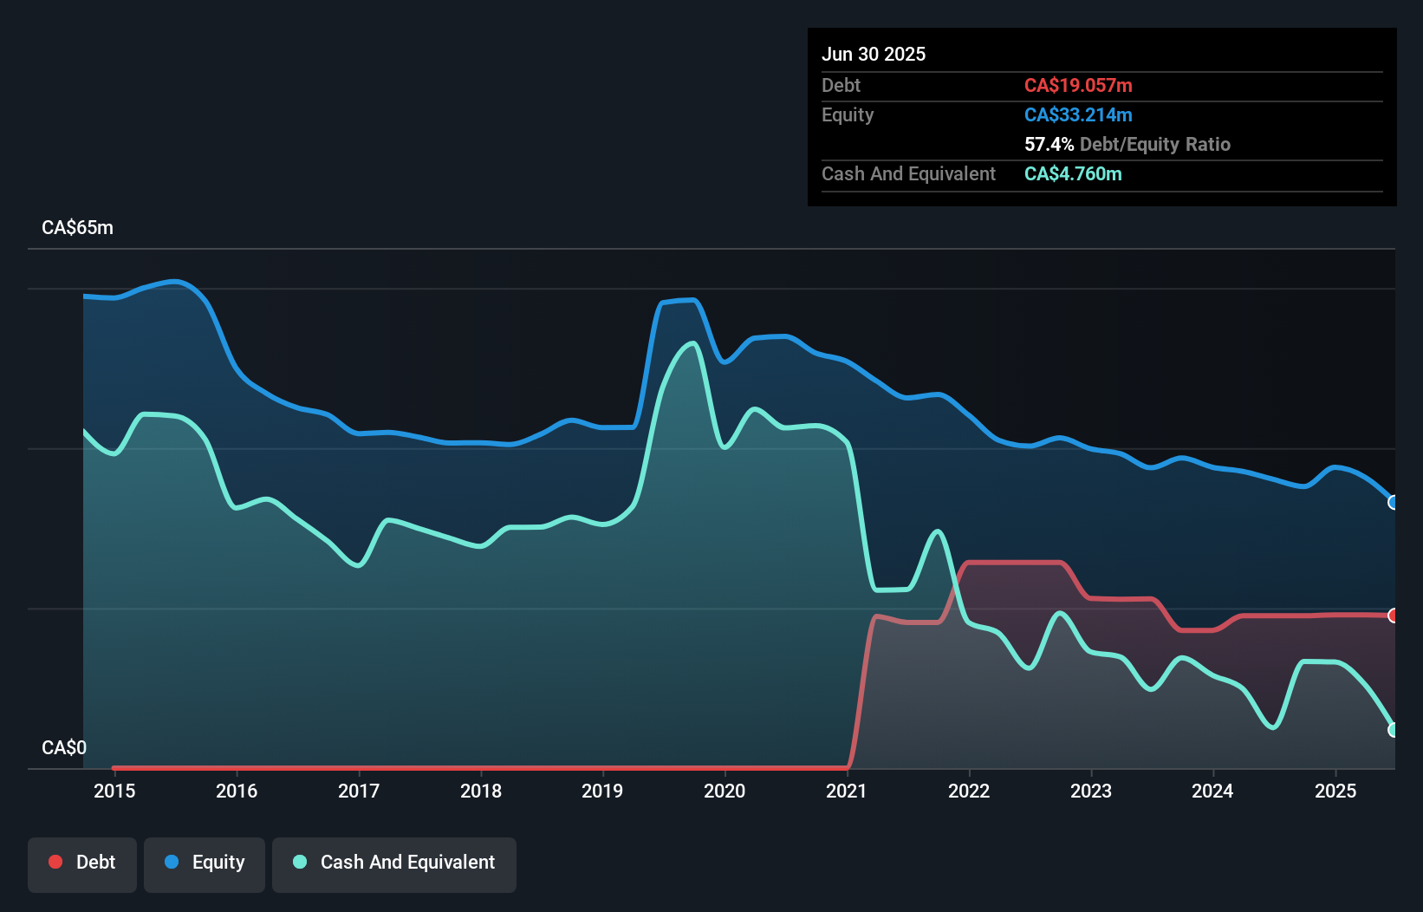Click the teal Cash And Equivalent legend dot

pyautogui.click(x=299, y=862)
